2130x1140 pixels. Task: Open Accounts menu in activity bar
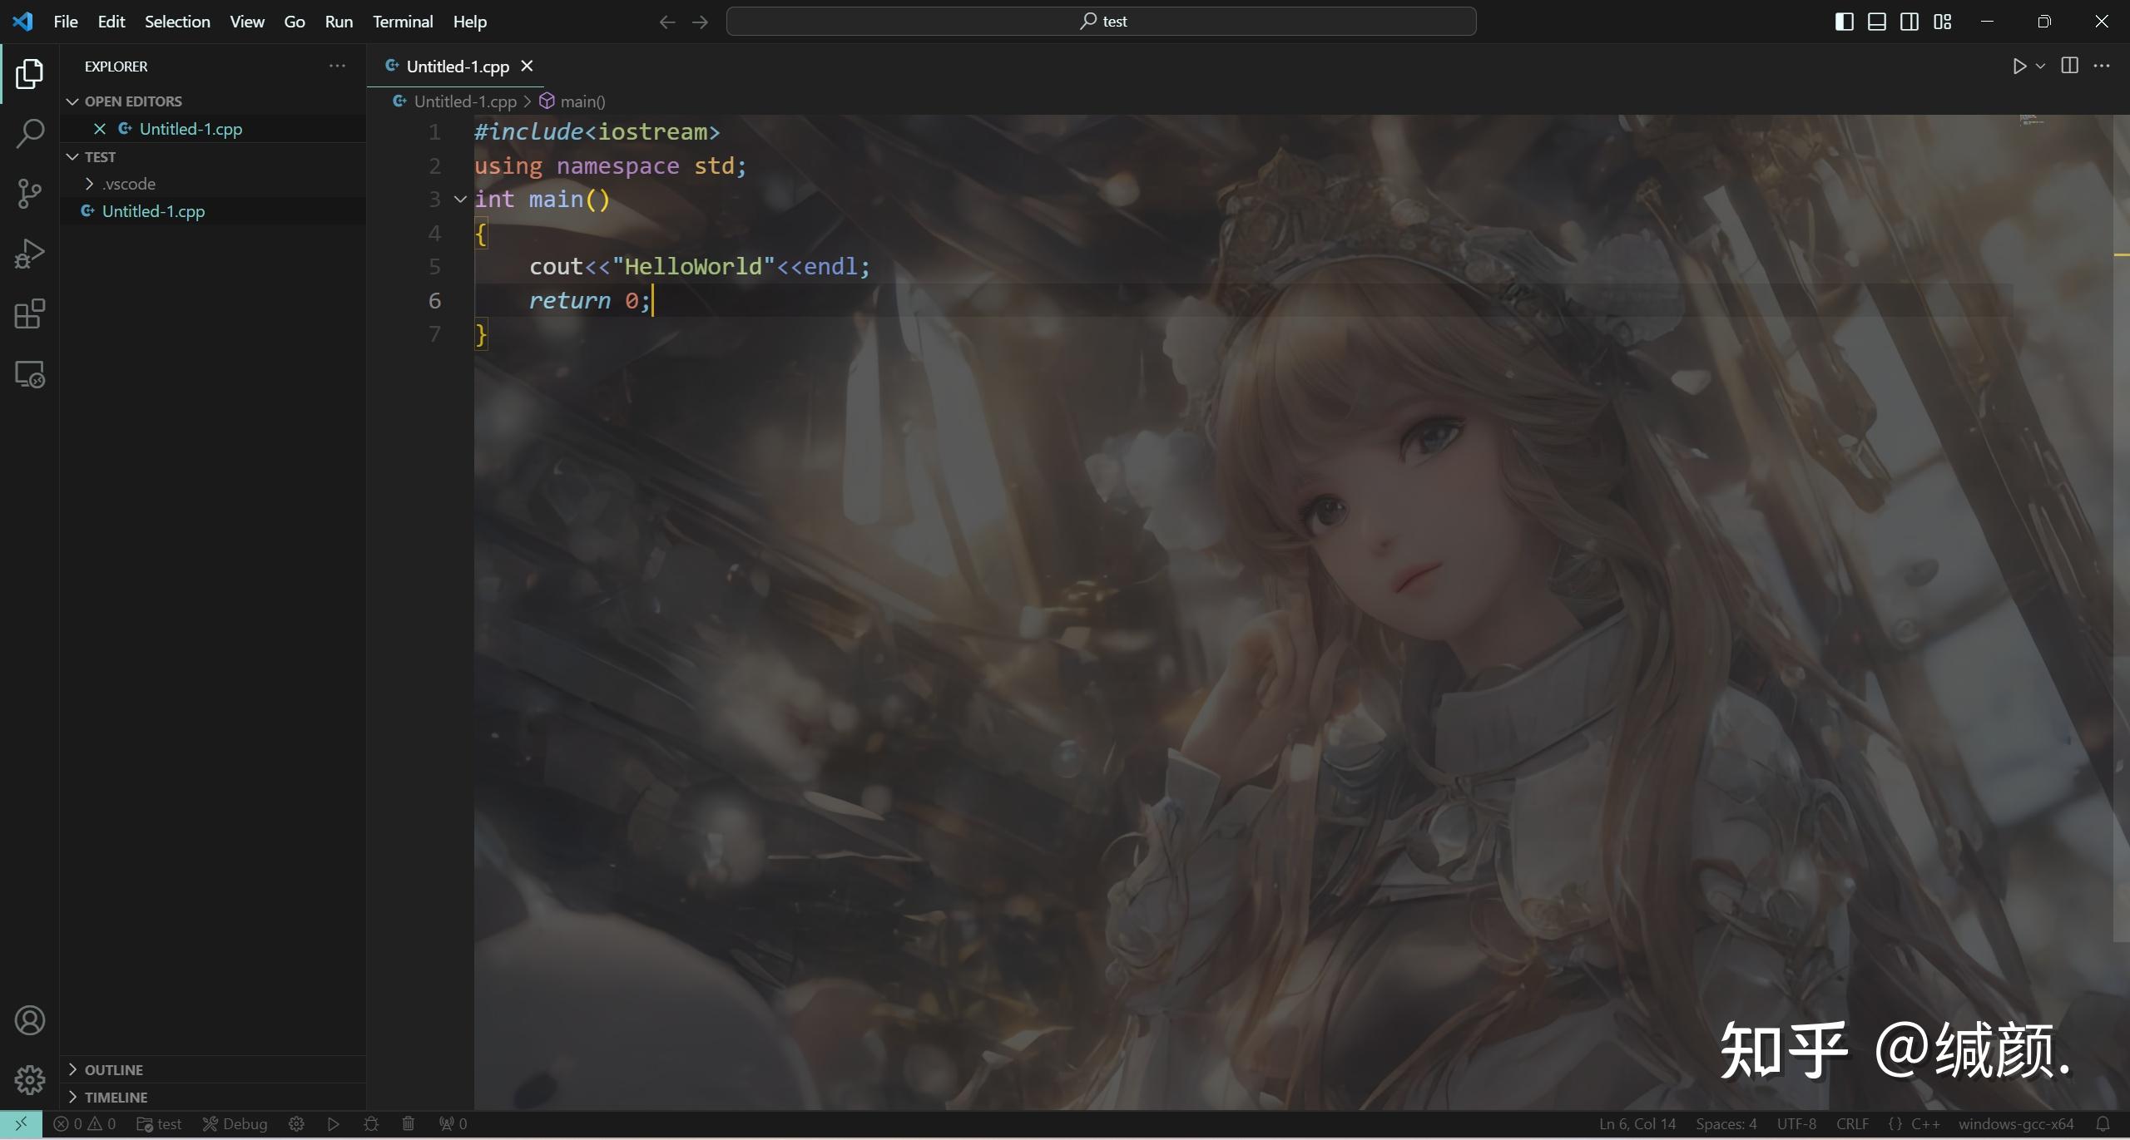(x=30, y=1019)
